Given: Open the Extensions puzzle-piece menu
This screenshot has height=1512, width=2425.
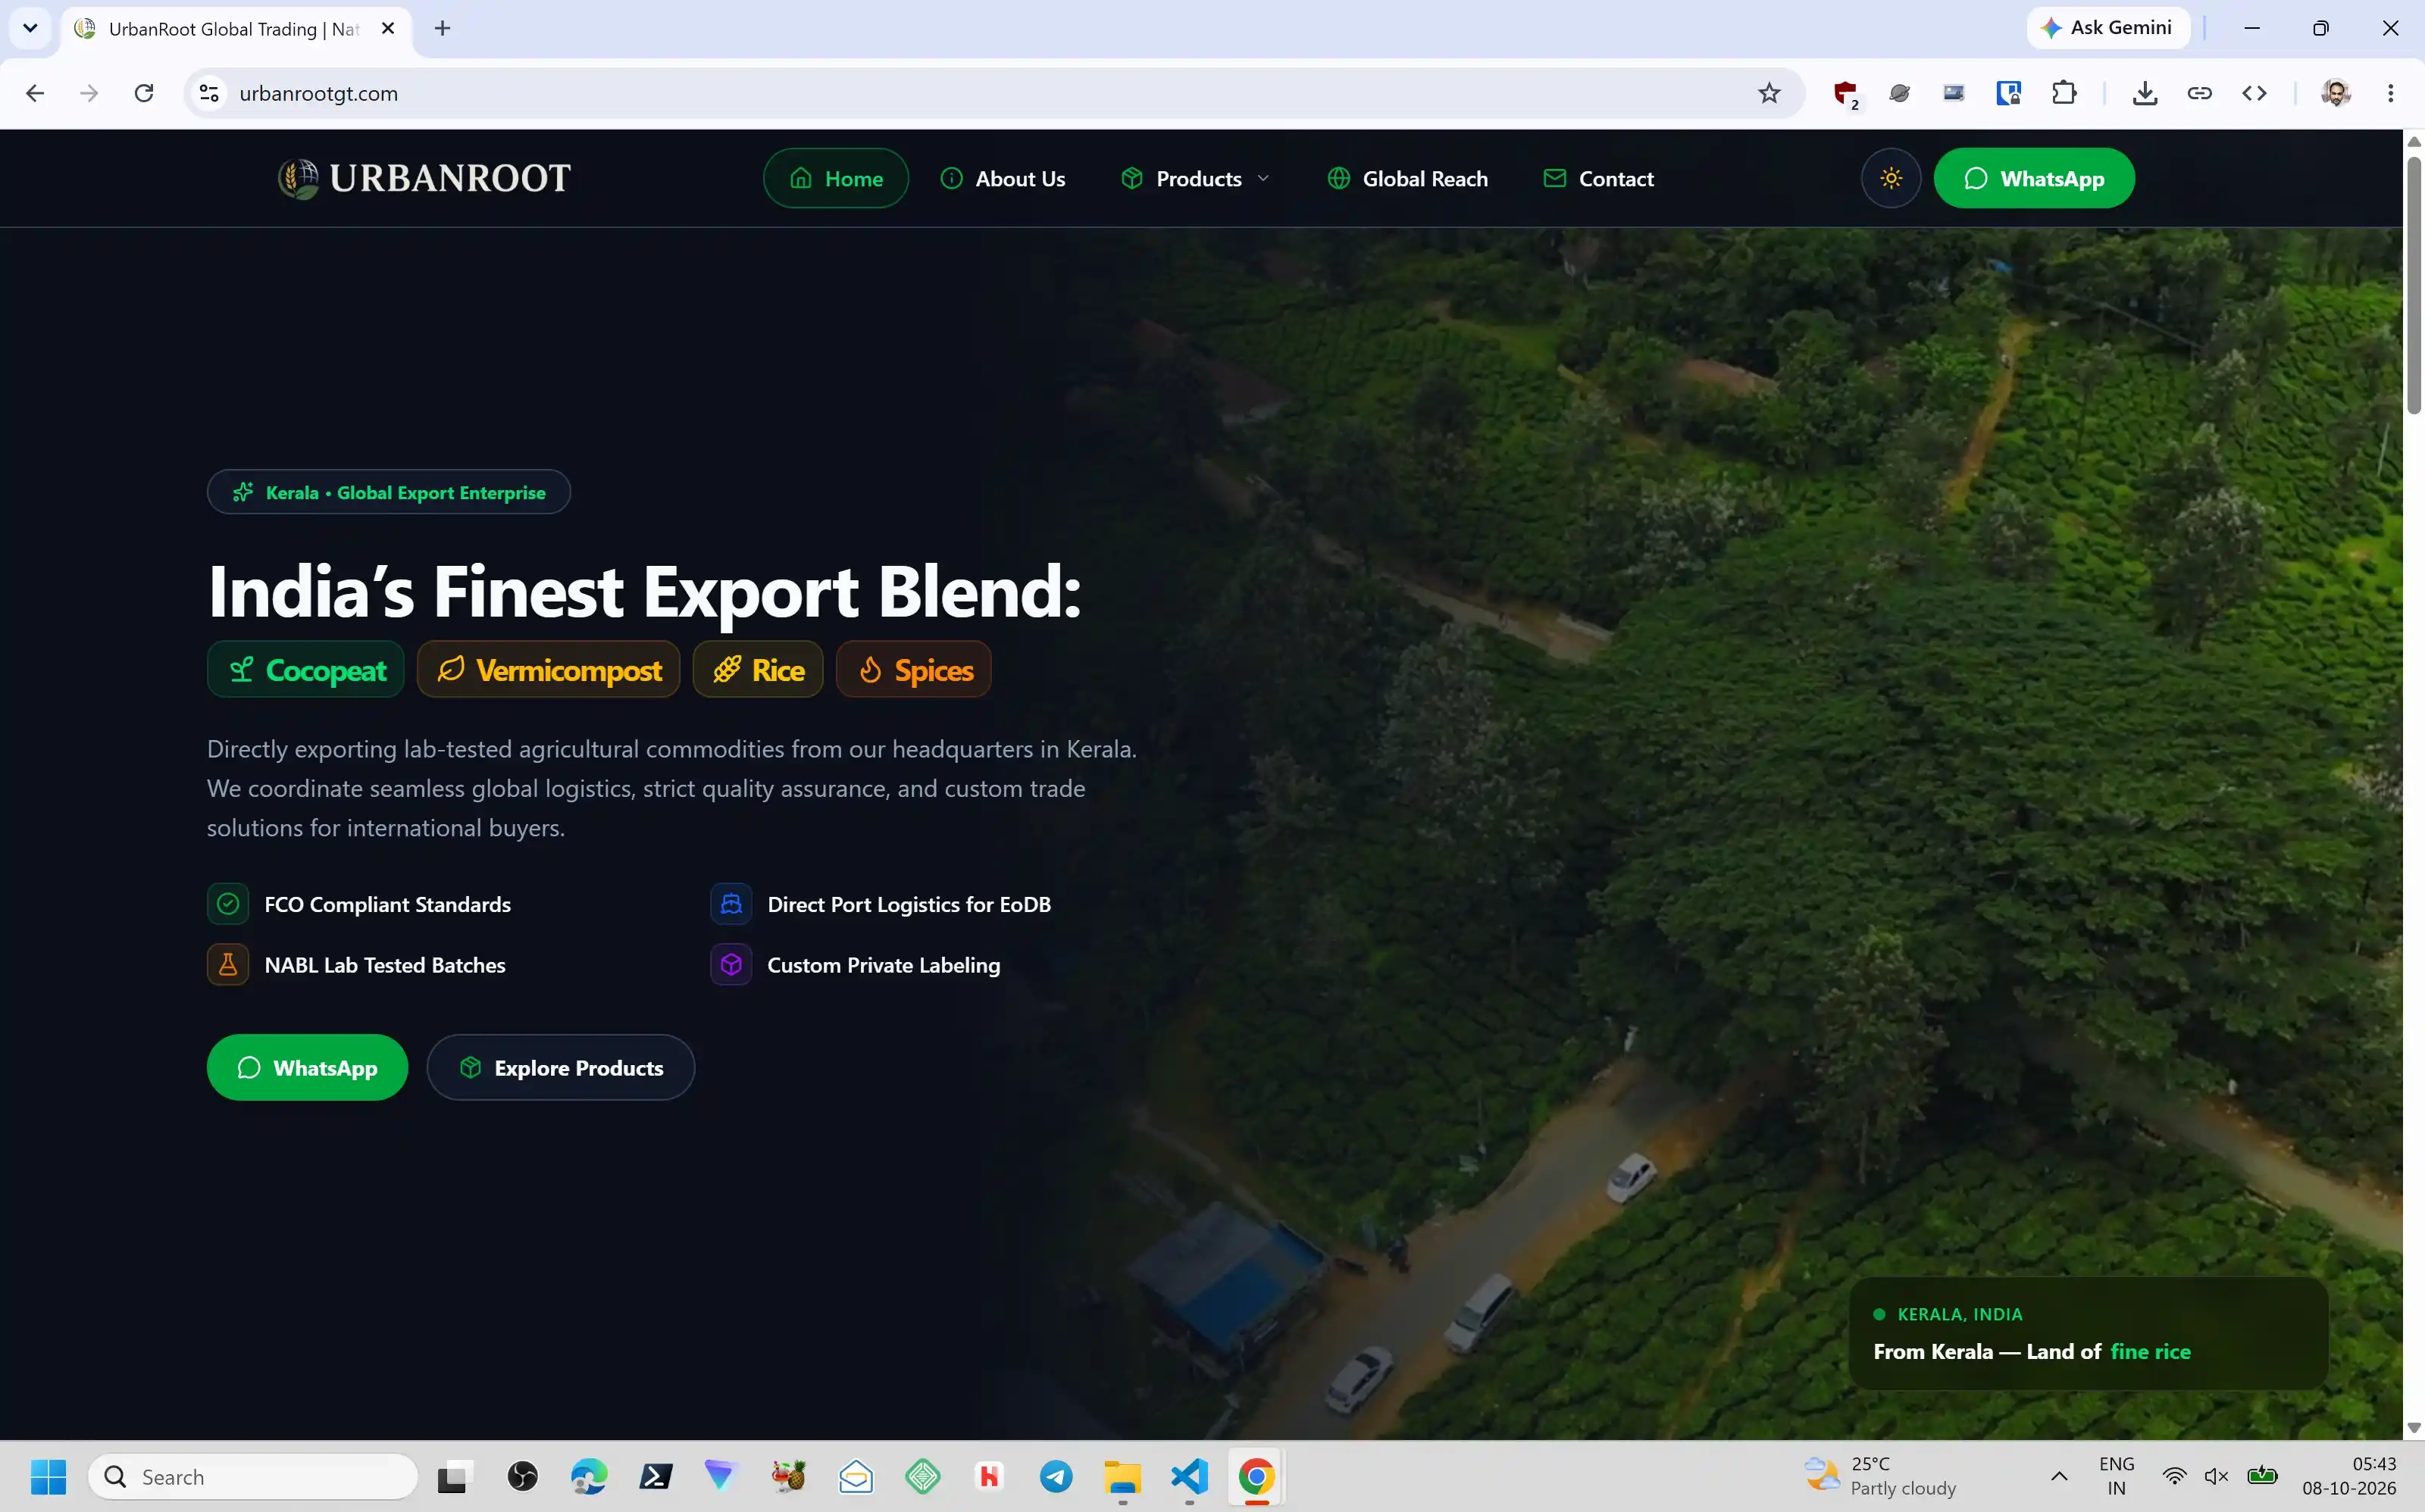Looking at the screenshot, I should pyautogui.click(x=2064, y=93).
